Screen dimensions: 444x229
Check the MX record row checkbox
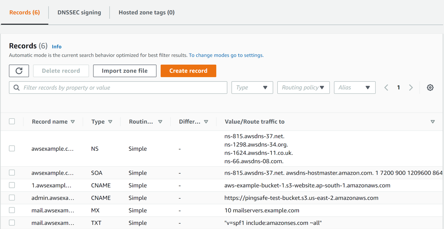pos(12,210)
